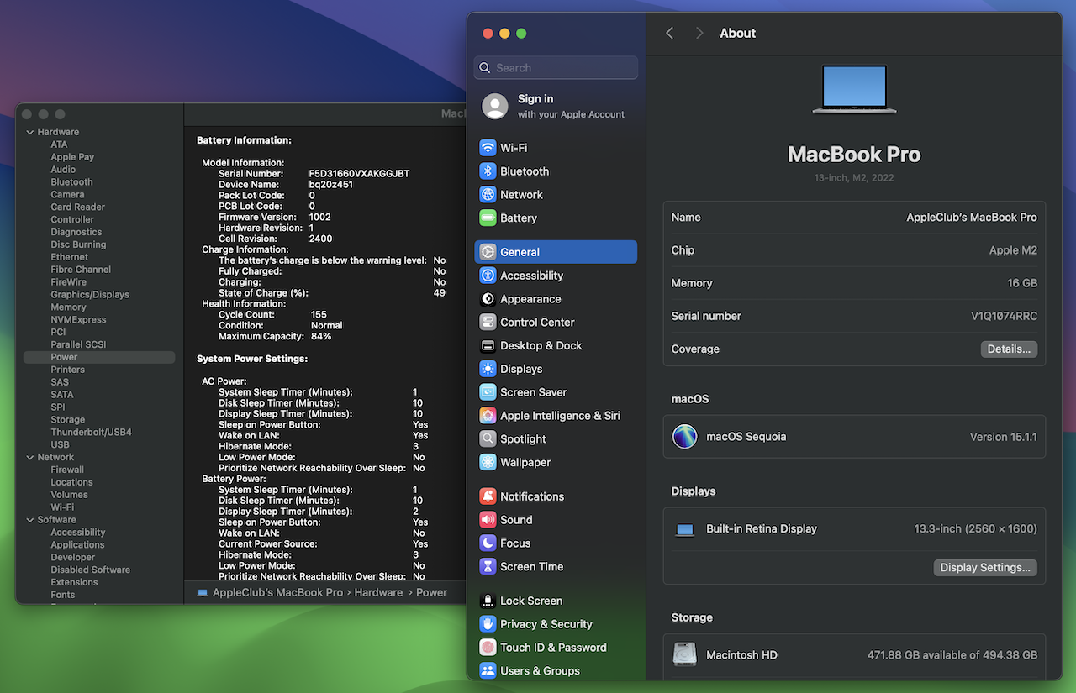Select Power in System Information sidebar

(x=99, y=357)
